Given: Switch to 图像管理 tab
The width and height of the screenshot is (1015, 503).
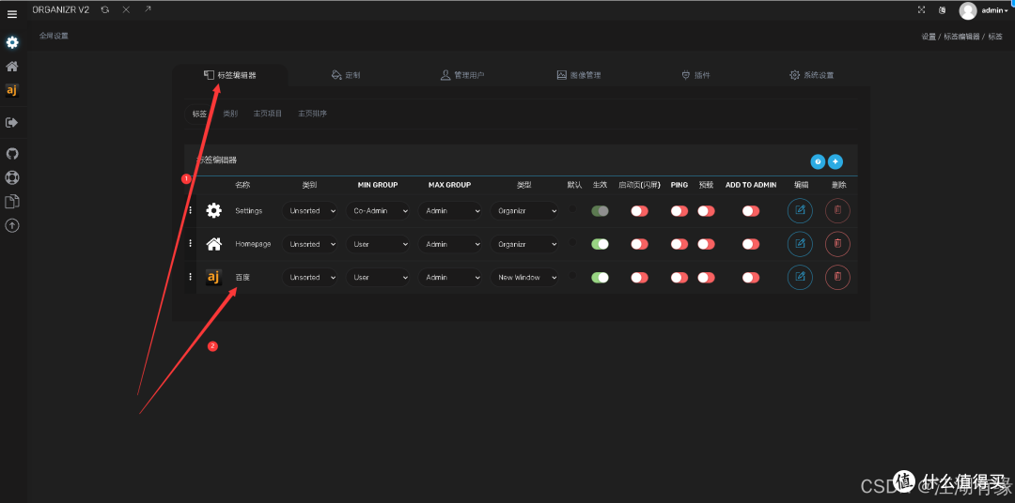Looking at the screenshot, I should (579, 75).
